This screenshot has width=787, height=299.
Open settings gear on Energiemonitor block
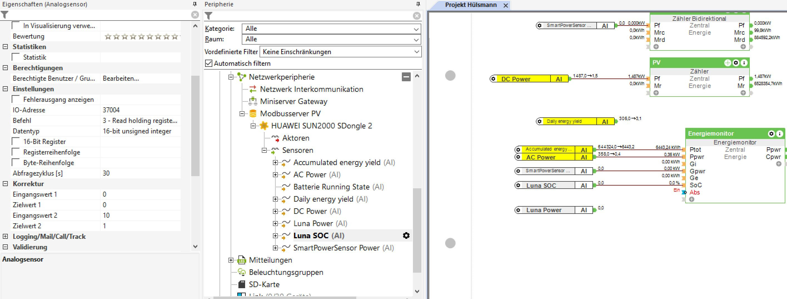click(771, 134)
